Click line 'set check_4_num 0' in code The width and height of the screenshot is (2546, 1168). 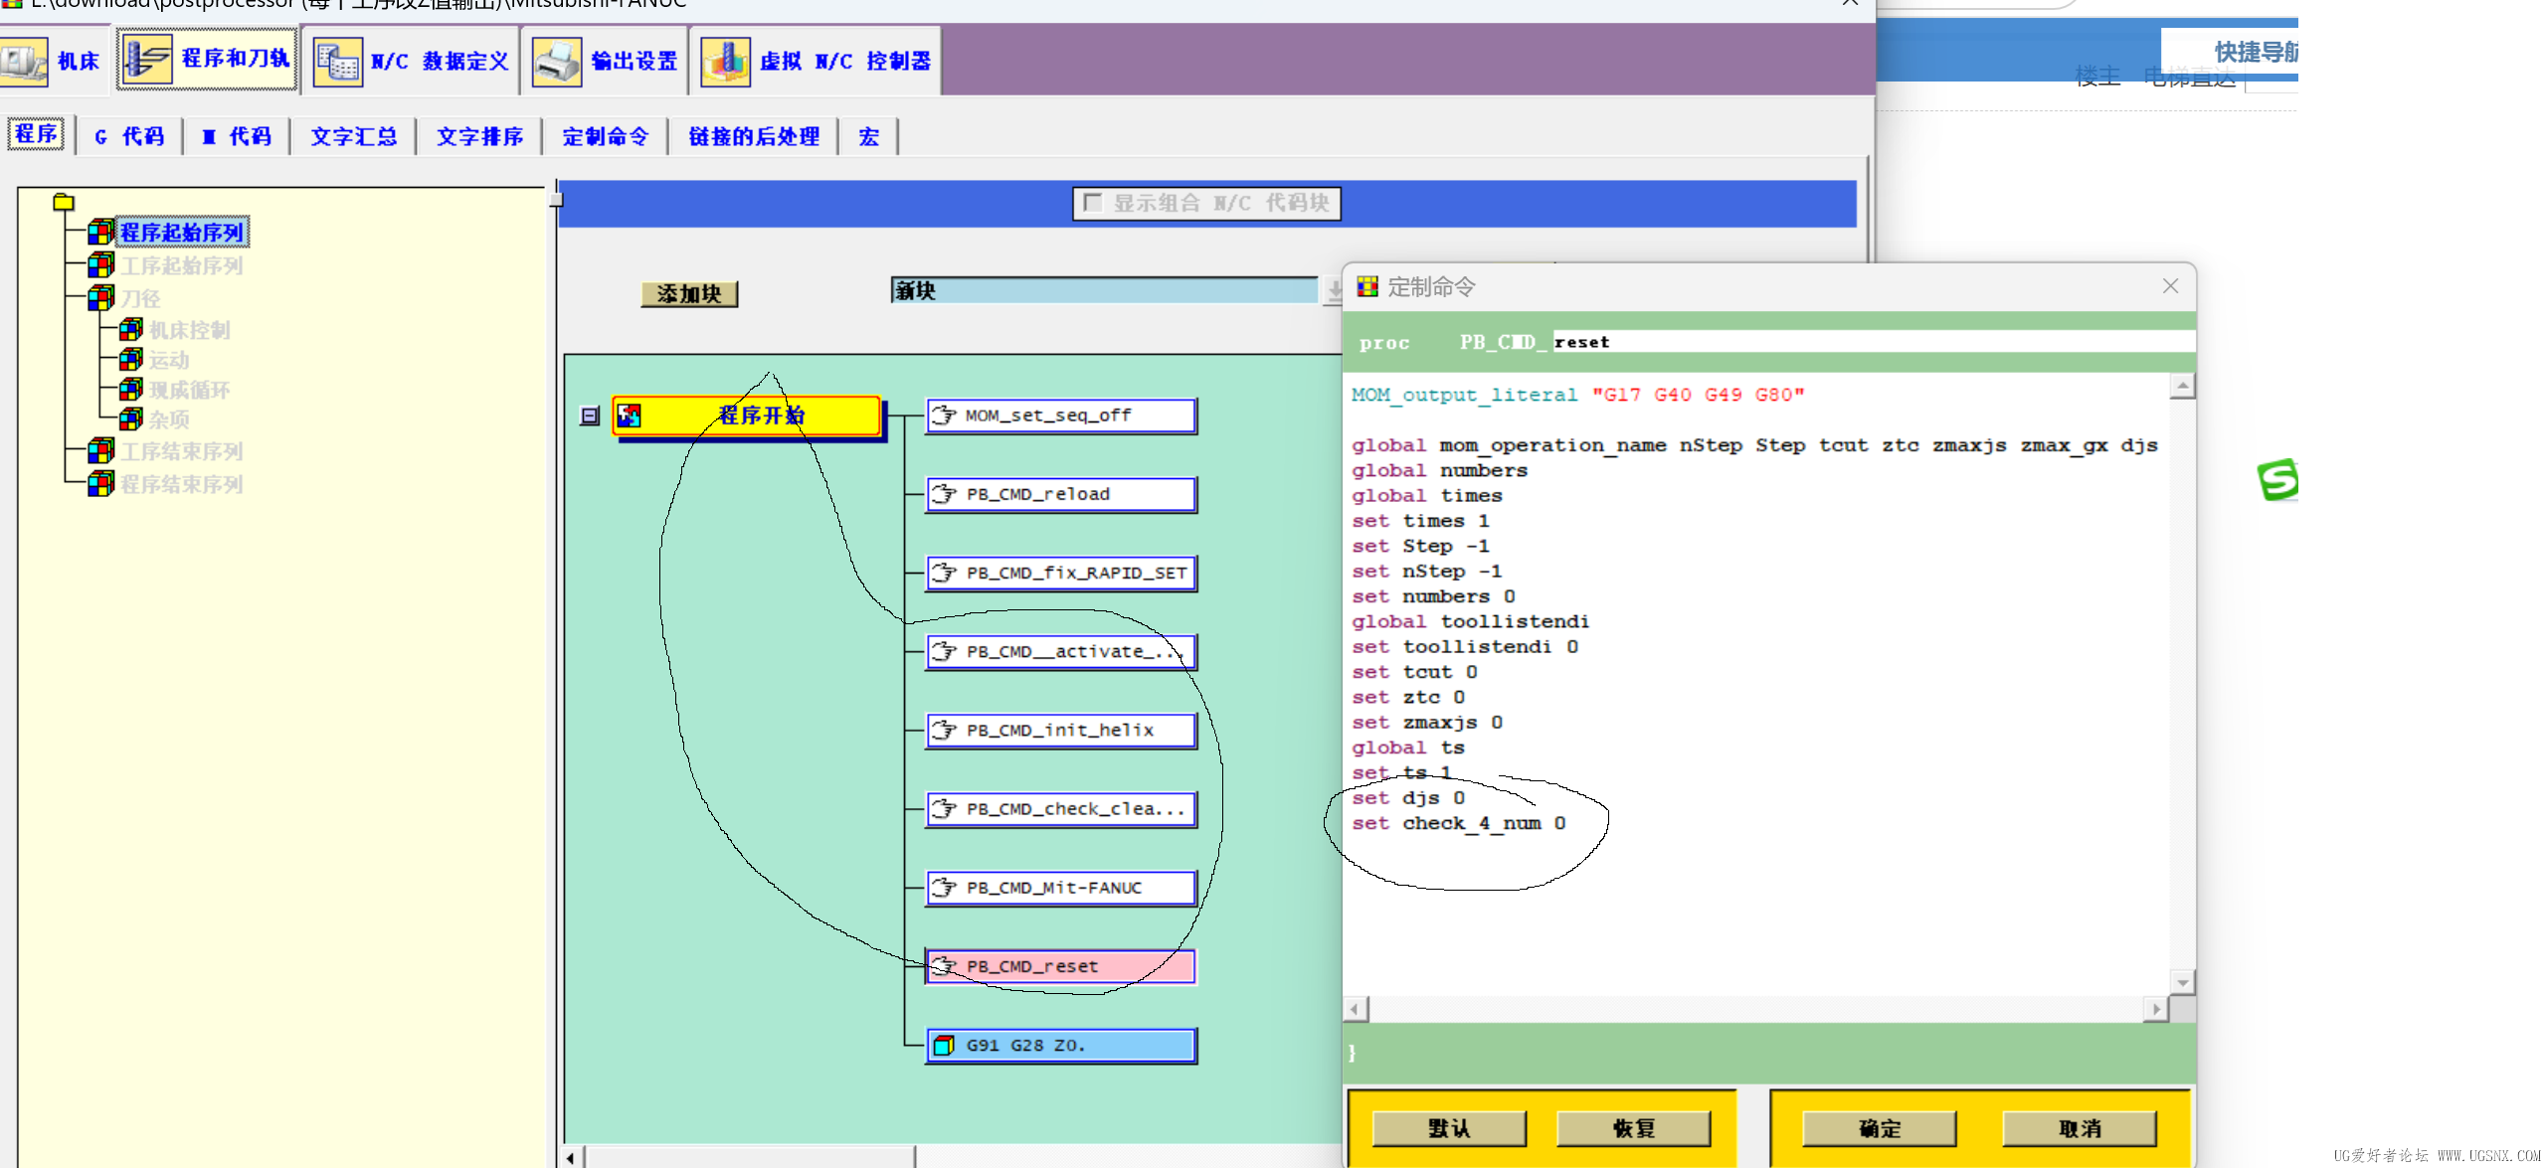1459,823
